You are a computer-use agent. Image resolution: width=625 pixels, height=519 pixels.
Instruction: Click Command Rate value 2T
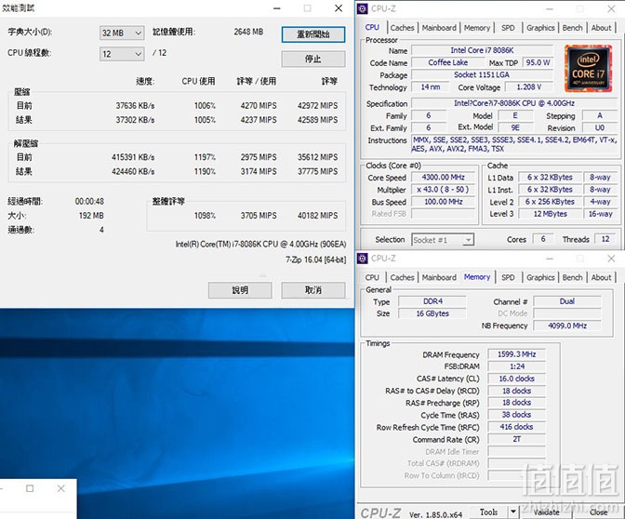[516, 439]
